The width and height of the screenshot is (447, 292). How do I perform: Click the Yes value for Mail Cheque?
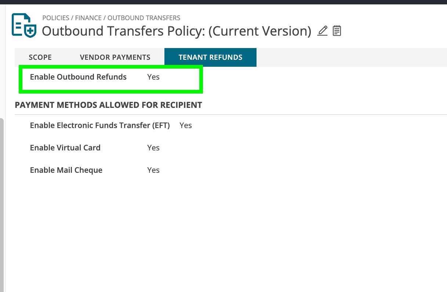pyautogui.click(x=153, y=170)
